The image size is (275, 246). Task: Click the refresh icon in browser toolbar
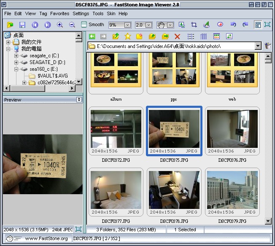point(229,37)
